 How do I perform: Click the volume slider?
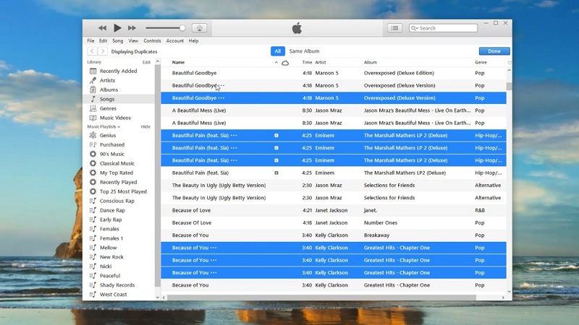[x=164, y=28]
